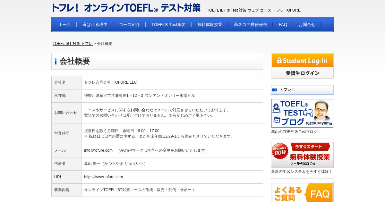Click the 祝祭日を除く月曜日－金曜日 hours text
The image size is (385, 202).
click(122, 131)
